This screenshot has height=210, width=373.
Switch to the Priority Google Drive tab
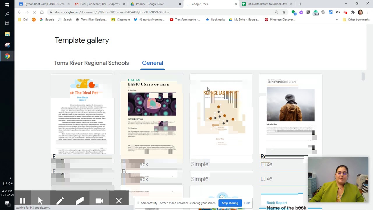[x=156, y=4]
